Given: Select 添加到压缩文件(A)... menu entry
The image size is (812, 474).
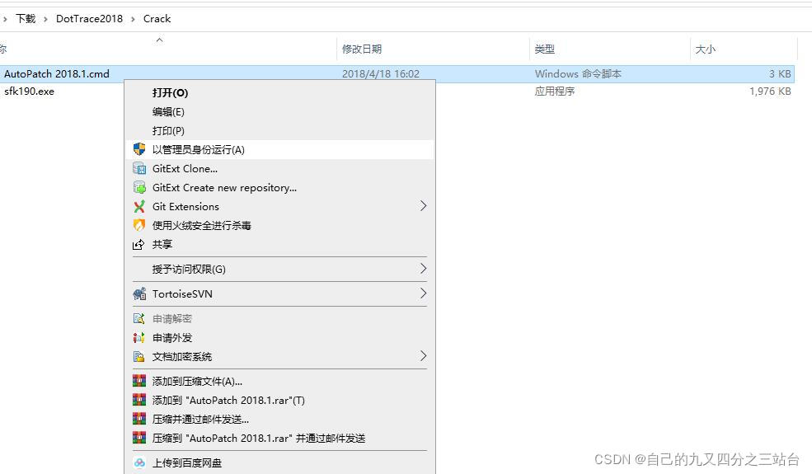Looking at the screenshot, I should 280,382.
